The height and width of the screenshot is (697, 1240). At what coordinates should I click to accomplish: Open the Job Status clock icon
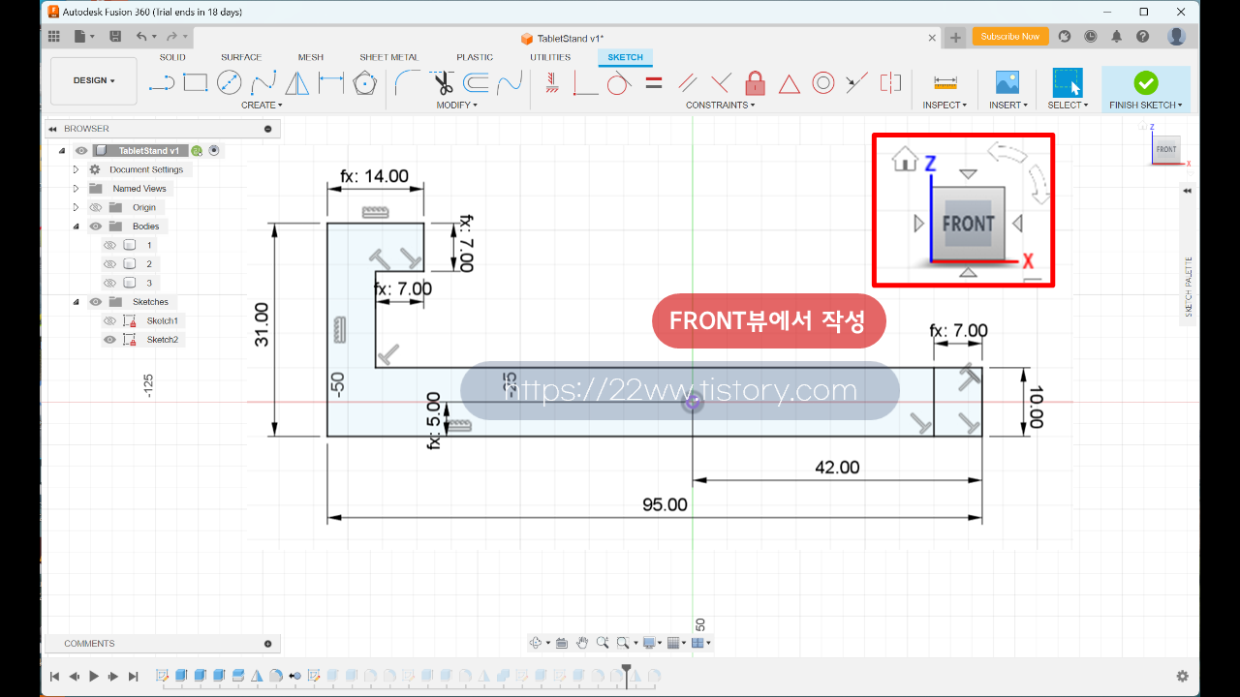point(1091,37)
